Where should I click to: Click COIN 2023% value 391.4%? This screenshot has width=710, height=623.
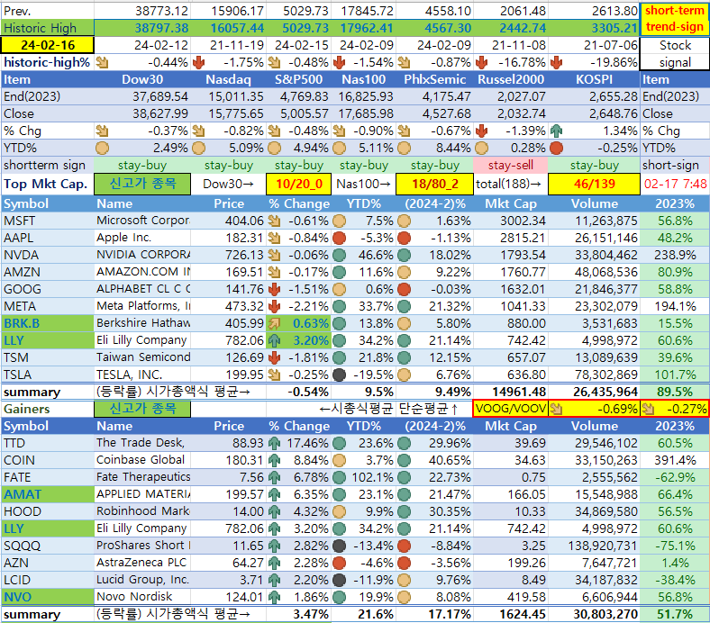point(675,461)
